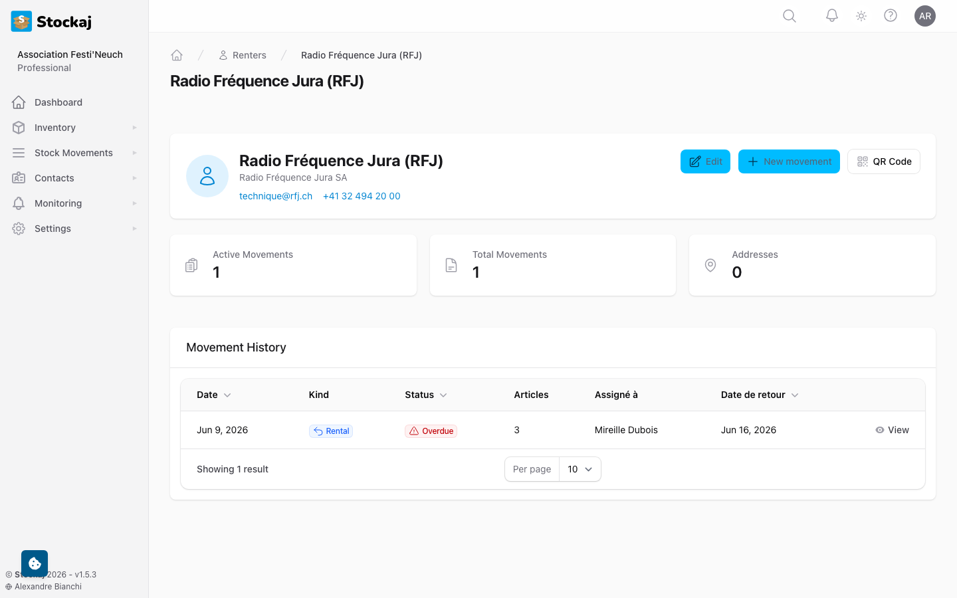Click the Edit button
Screen dimensions: 957x598
point(705,161)
